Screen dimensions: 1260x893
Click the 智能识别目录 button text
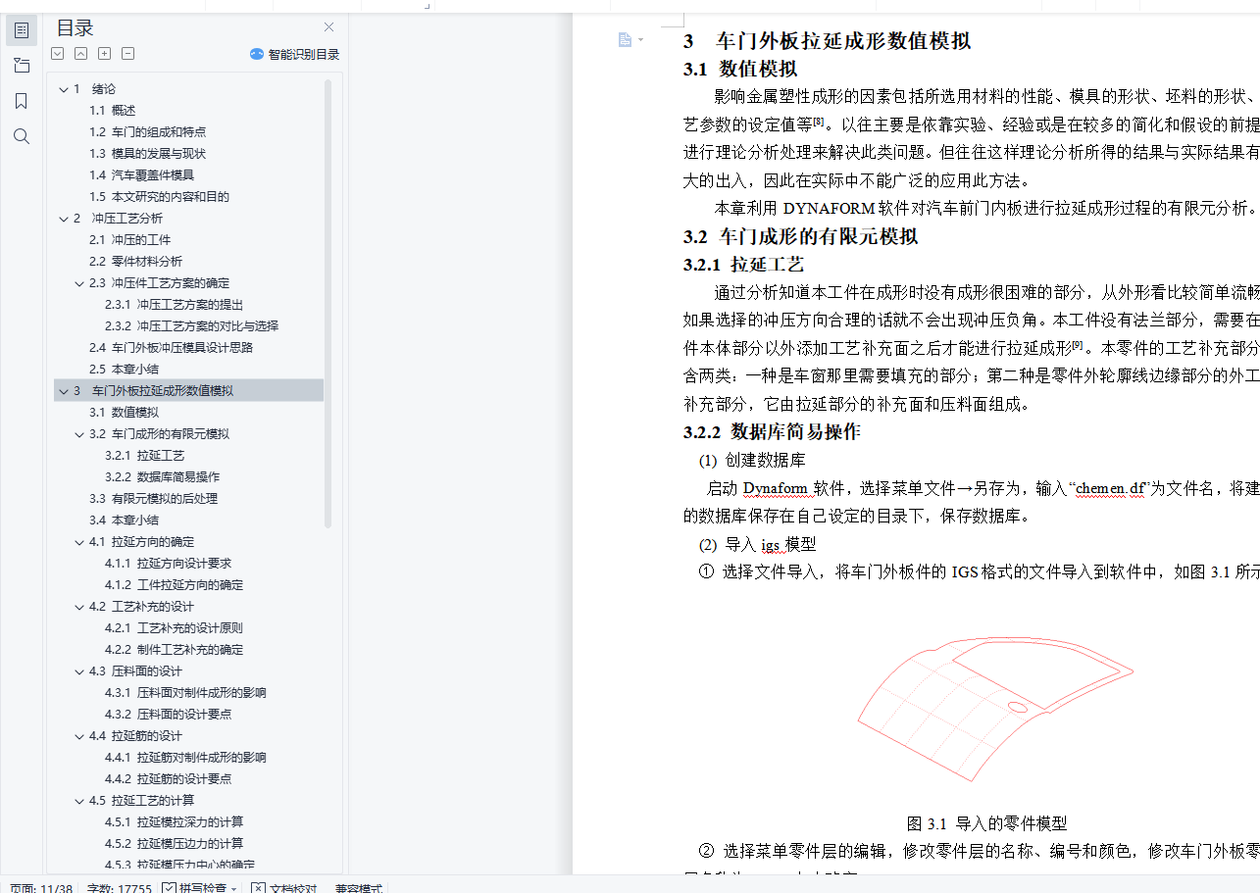[304, 55]
